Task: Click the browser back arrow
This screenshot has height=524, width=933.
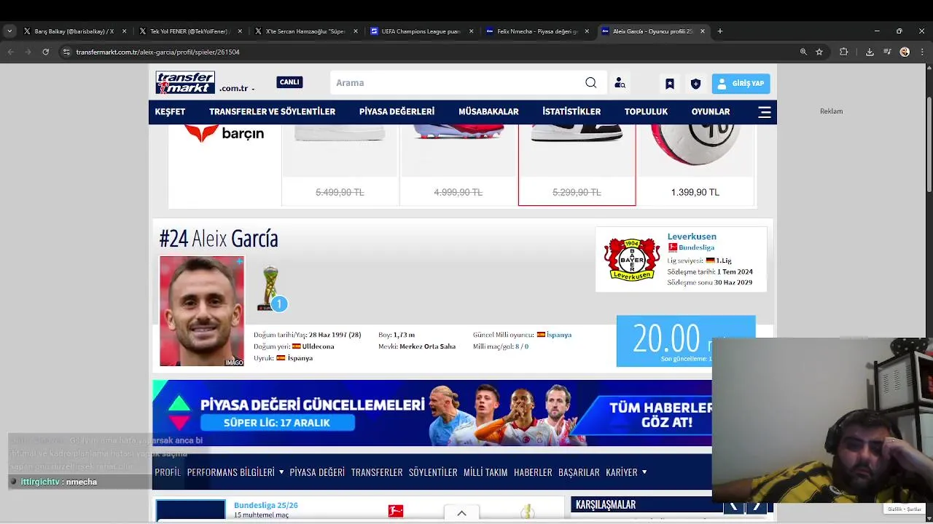Action: (x=11, y=52)
